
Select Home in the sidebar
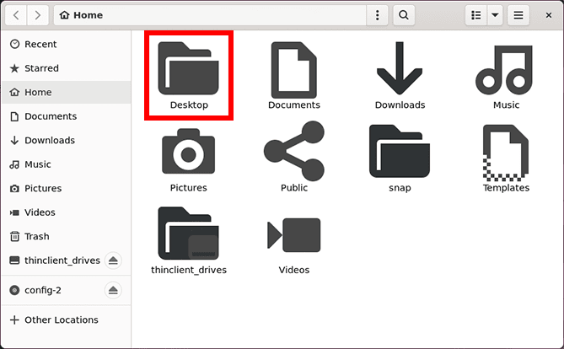[x=67, y=93]
